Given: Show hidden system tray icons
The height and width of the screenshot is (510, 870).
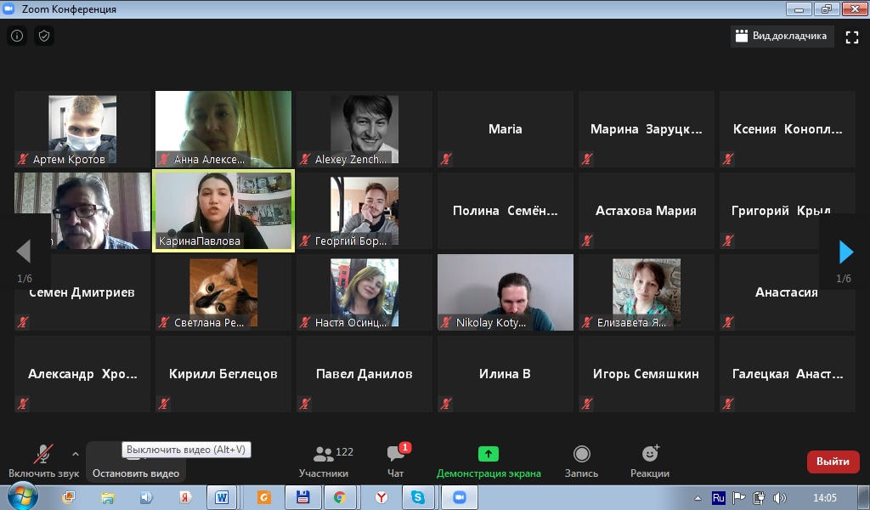Looking at the screenshot, I should (698, 498).
